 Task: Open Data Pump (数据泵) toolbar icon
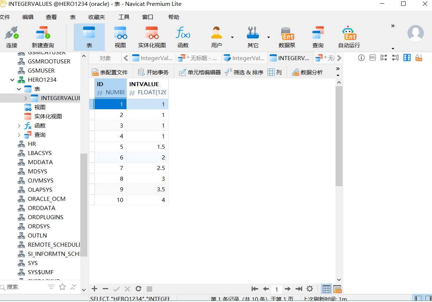[x=287, y=37]
